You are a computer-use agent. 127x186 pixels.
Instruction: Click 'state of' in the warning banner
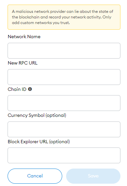pos(106,12)
